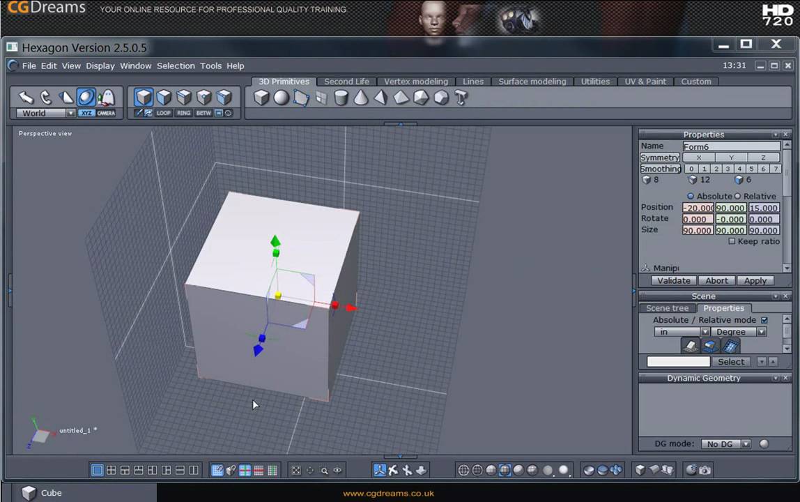Click the RING selection button
The height and width of the screenshot is (502, 800).
click(x=184, y=114)
